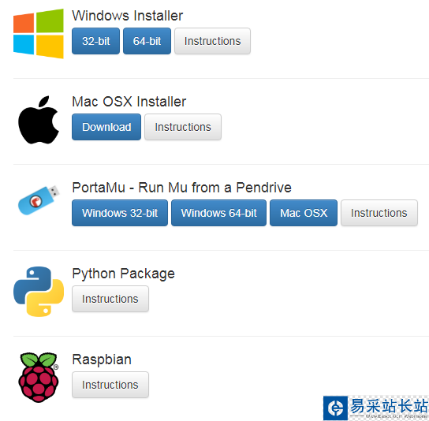429x421 pixels.
Task: Click the Windows logo icon
Action: pyautogui.click(x=39, y=34)
